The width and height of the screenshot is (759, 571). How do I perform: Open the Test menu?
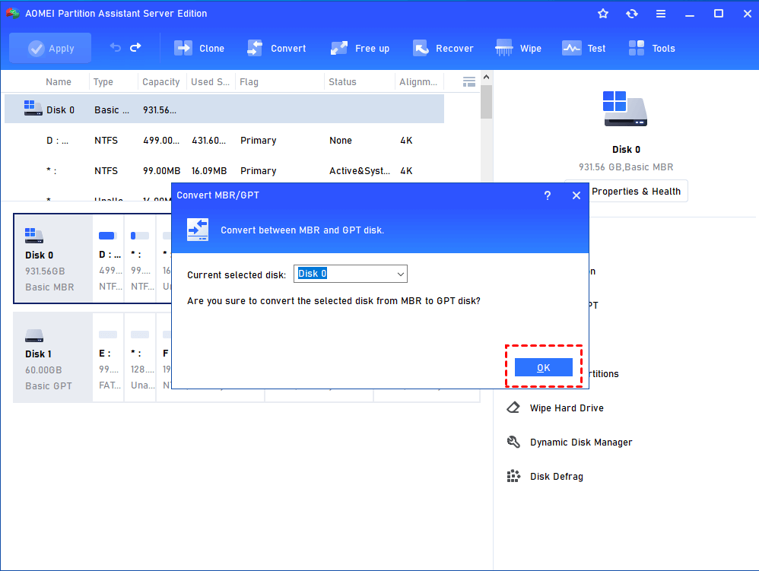point(584,48)
